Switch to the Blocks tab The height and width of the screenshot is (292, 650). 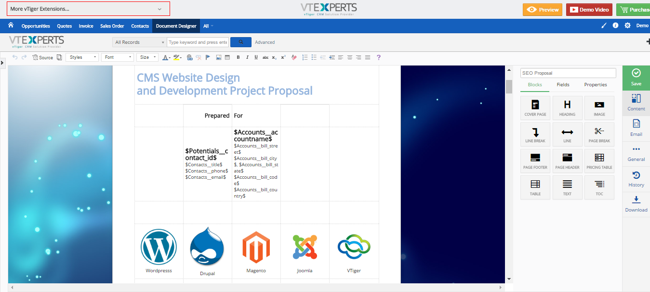535,85
